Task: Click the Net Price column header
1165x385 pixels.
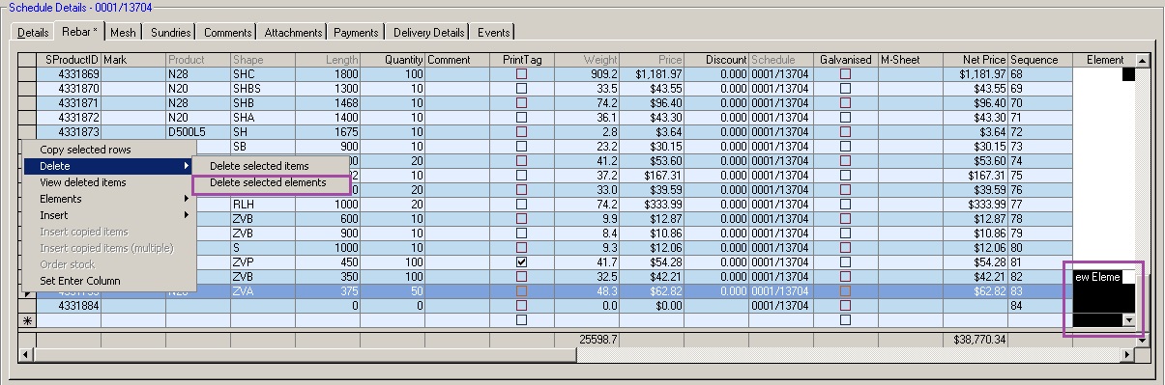Action: click(x=976, y=60)
